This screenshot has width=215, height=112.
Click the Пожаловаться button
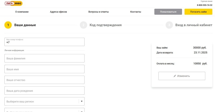coord(168,12)
